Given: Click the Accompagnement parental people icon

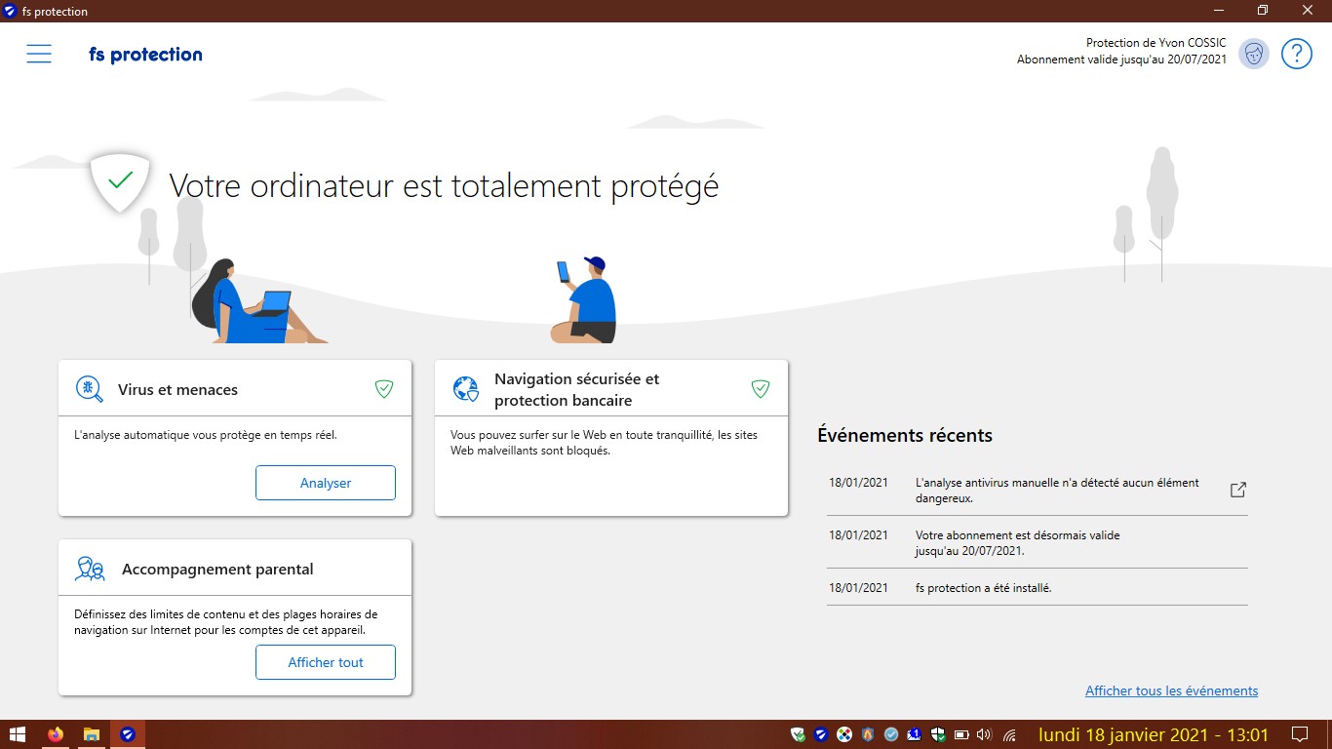Looking at the screenshot, I should pos(90,569).
